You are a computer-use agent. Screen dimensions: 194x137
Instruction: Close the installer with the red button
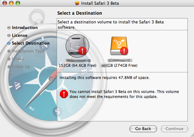click(5, 3)
